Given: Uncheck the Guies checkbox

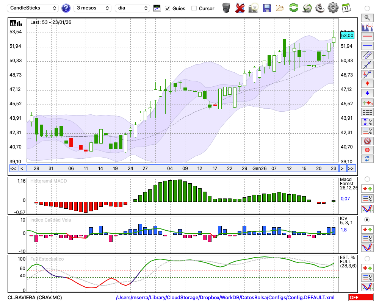Looking at the screenshot, I should click(168, 8).
